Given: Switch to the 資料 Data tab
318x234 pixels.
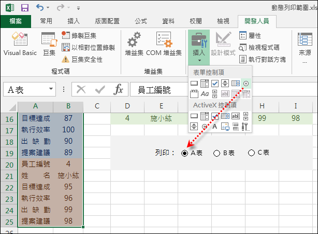Looking at the screenshot, I should (x=168, y=21).
